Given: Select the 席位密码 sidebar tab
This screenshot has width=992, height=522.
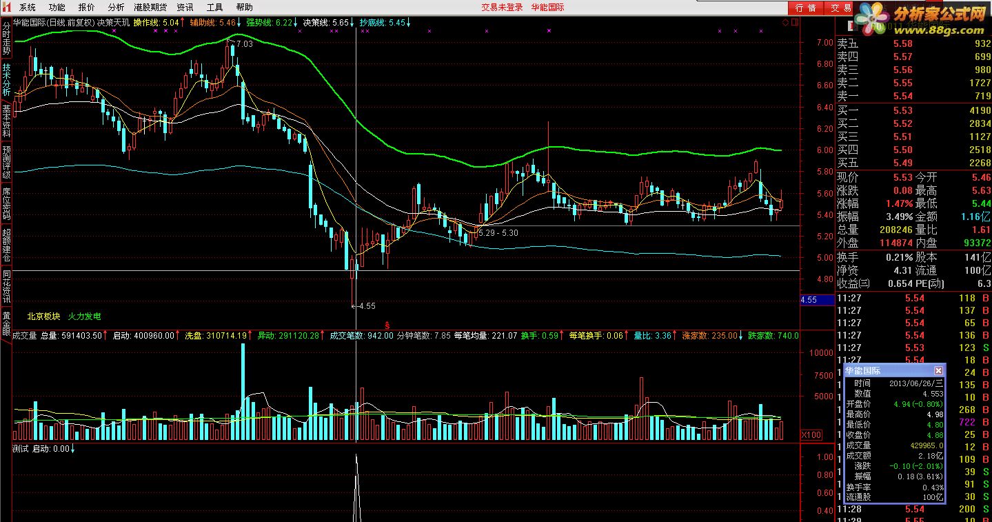Looking at the screenshot, I should (x=6, y=203).
